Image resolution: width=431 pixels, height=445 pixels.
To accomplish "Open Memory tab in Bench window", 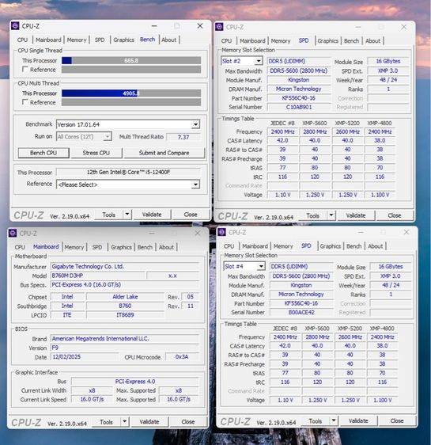I will click(77, 40).
